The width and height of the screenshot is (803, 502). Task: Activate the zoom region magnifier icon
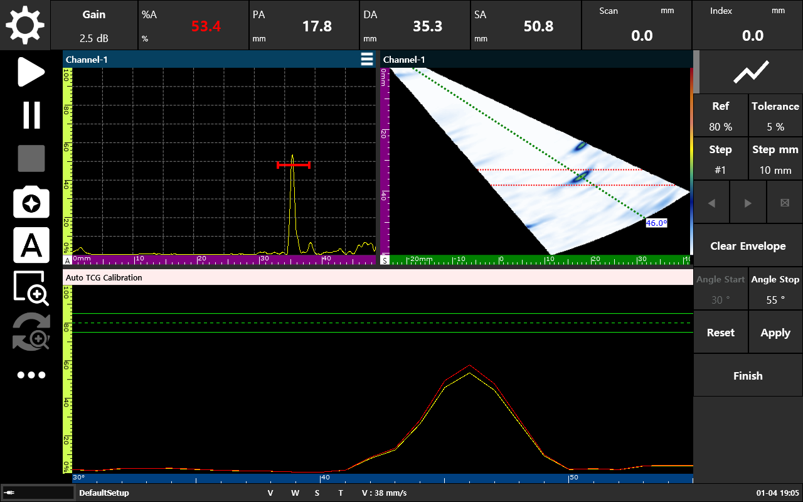[x=31, y=288]
